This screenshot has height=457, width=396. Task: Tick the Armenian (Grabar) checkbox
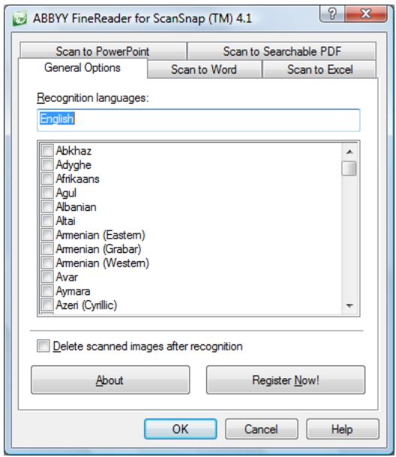pos(47,249)
